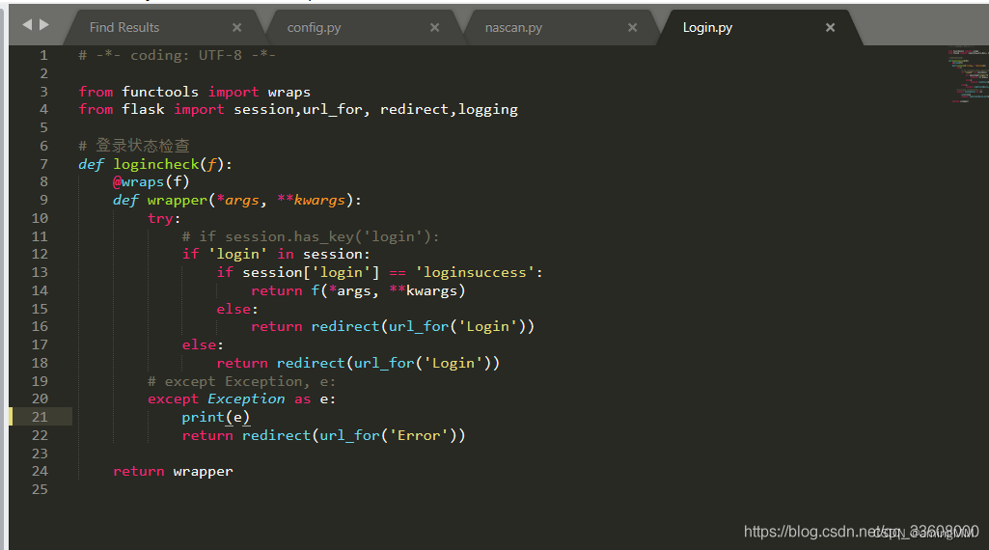989x550 pixels.
Task: Click the previous tab arrow
Action: coord(27,24)
